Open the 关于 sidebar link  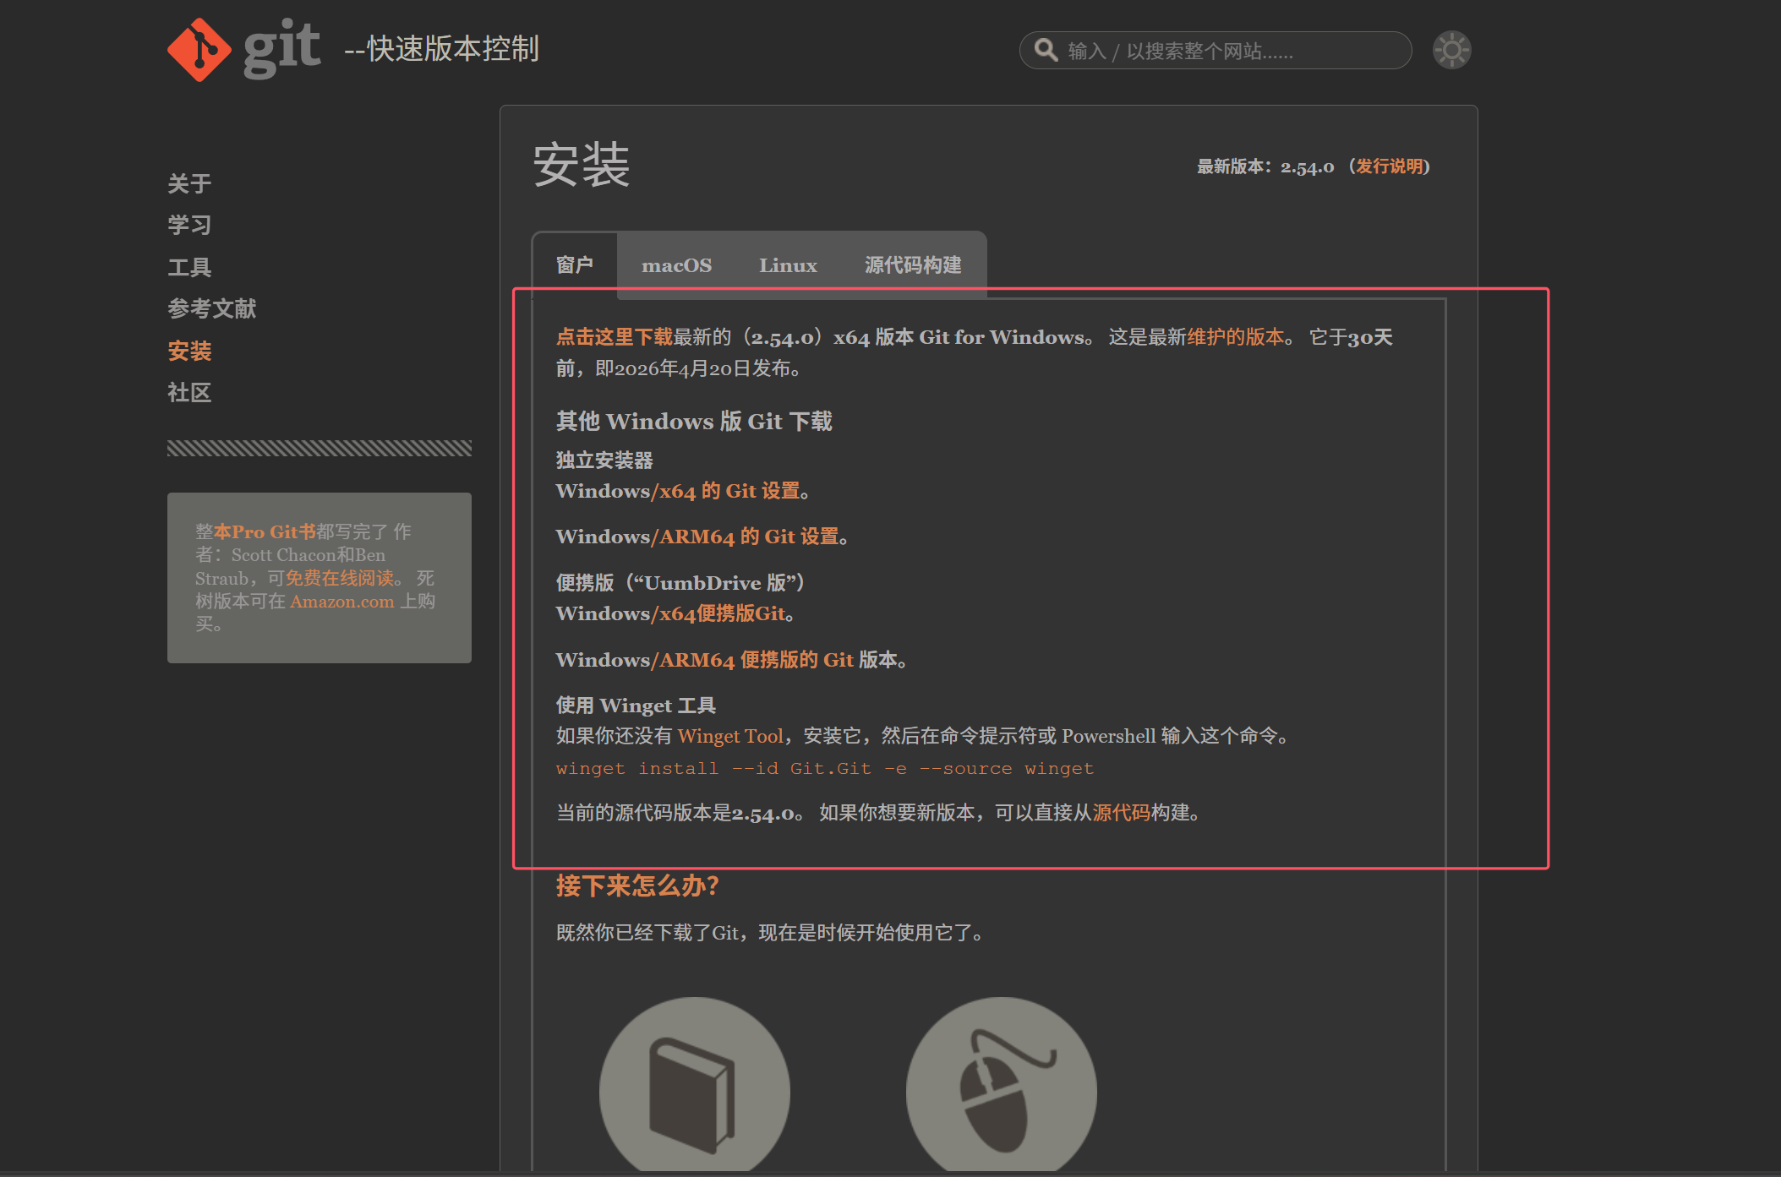coord(189,183)
